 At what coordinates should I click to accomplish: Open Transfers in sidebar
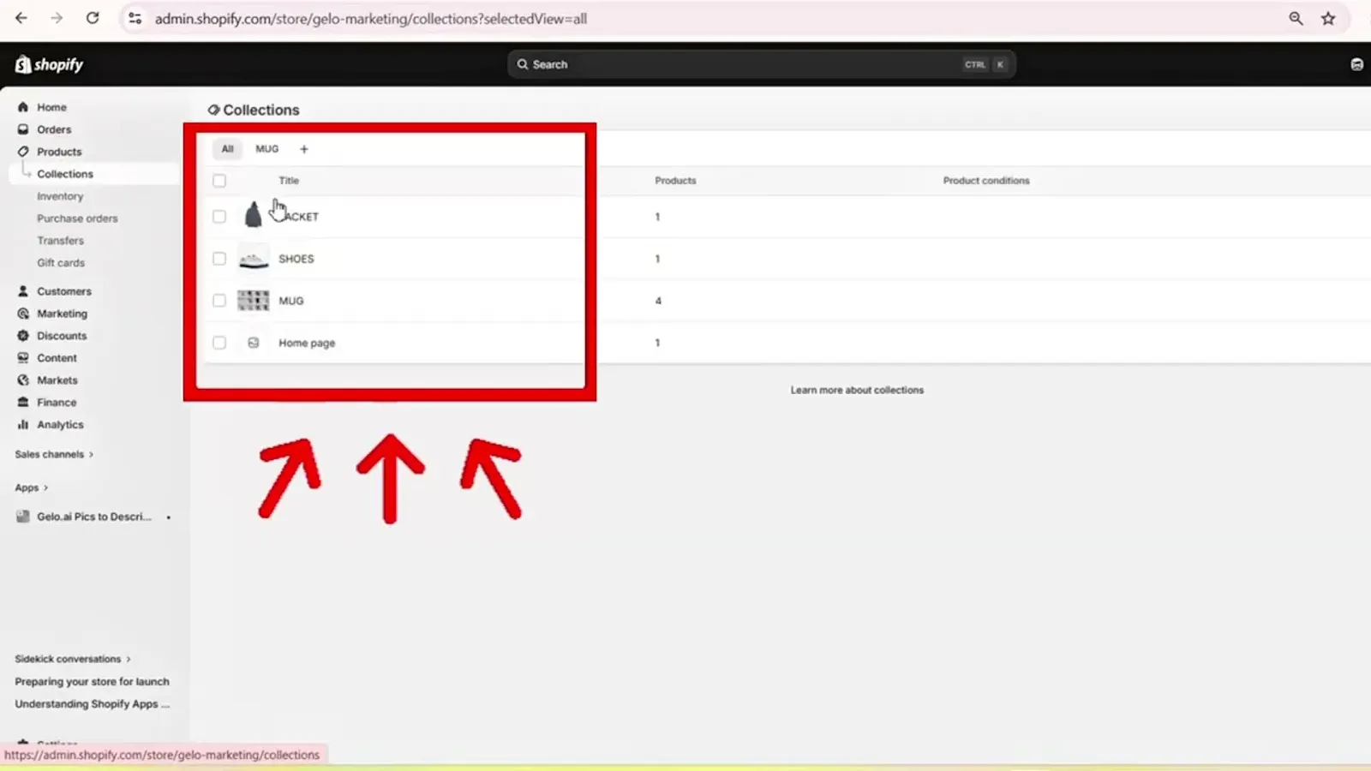coord(60,241)
